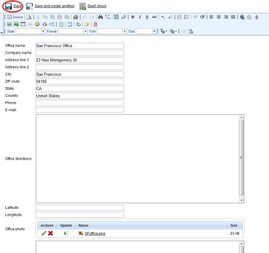Run Spell check
269x253 pixels.
point(97,6)
